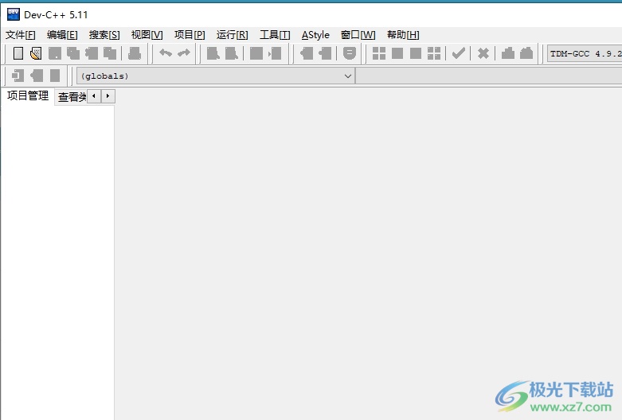Open the 编辑[E] menu

(62, 35)
